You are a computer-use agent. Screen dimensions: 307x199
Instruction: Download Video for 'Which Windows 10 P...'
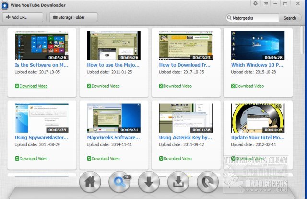(248, 86)
